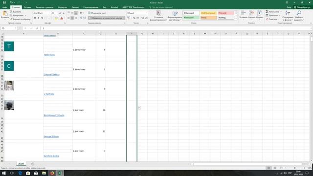Expand Заполнить fill dropdown
Image resolution: width=313 pixels, height=176 pixels.
(x=279, y=16)
